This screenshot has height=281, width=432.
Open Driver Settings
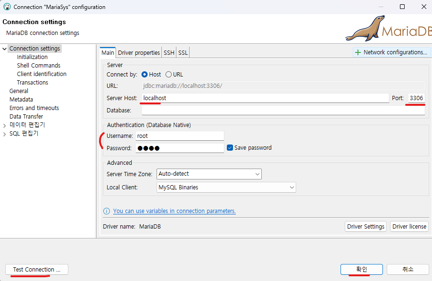[366, 226]
